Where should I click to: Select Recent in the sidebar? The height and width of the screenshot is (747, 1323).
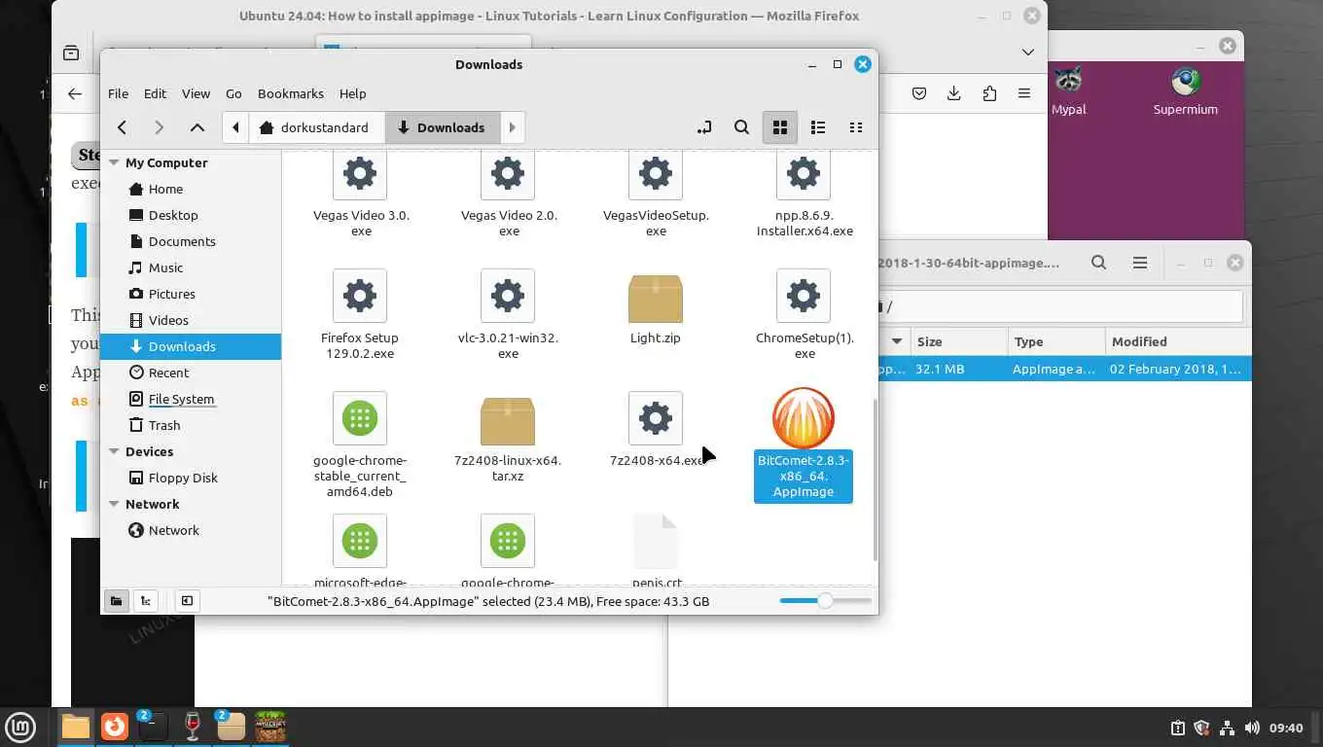click(x=191, y=373)
